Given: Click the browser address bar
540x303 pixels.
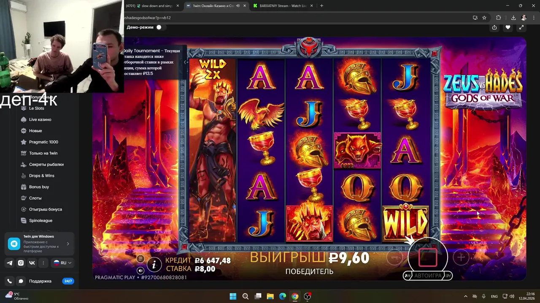Looking at the screenshot, I should coord(295,18).
